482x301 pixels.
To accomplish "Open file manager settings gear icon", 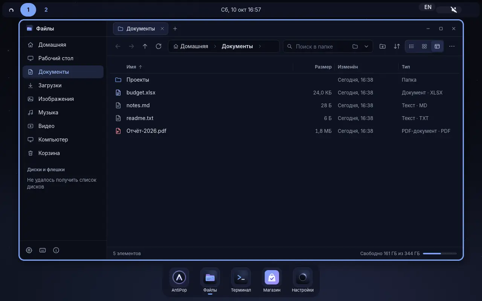I will click(29, 250).
